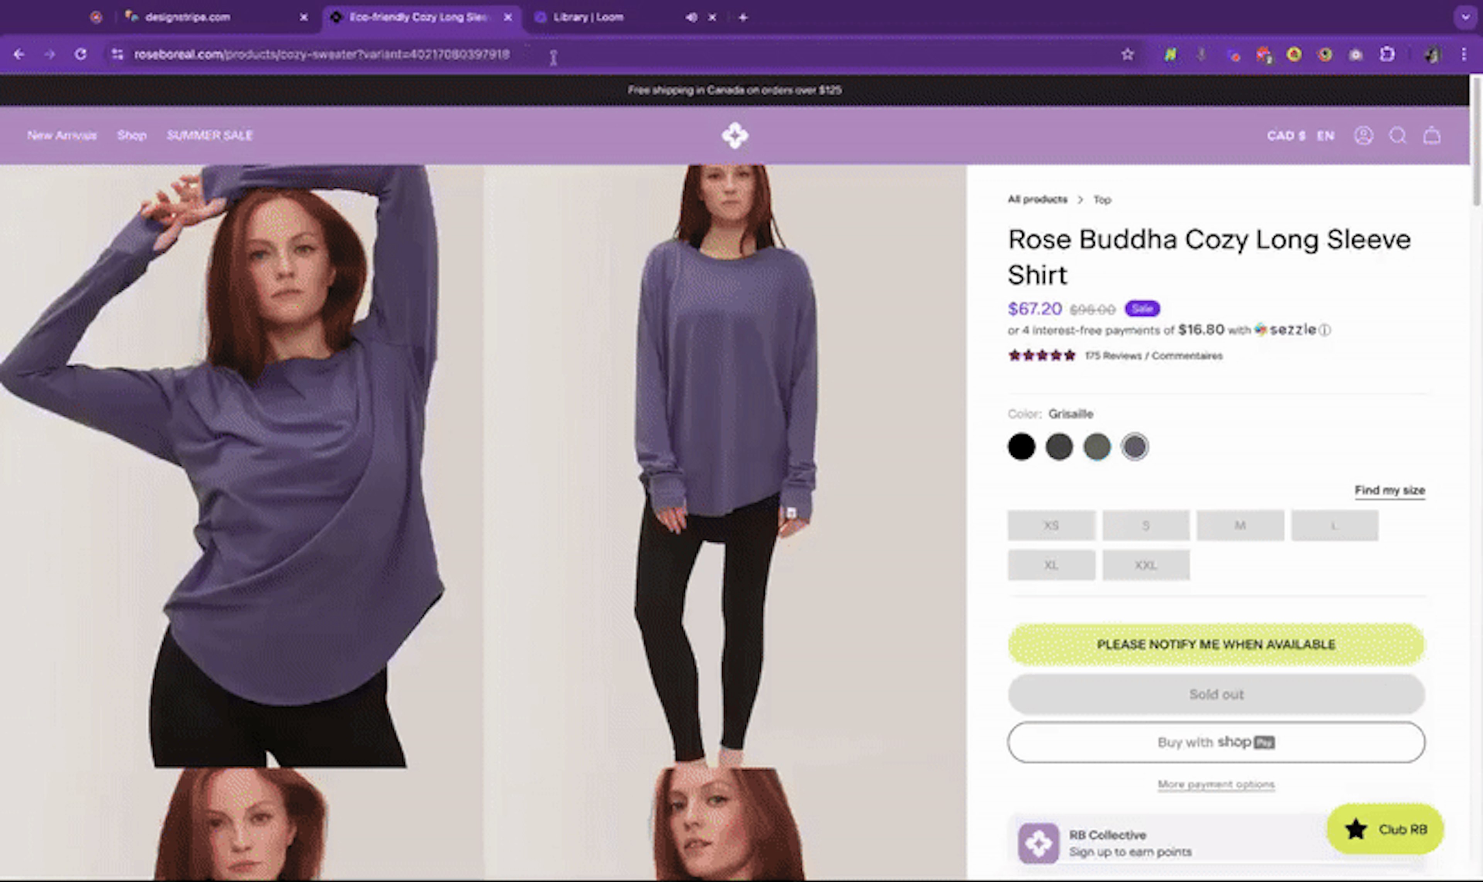Go back with the browser back arrow
This screenshot has height=882, width=1483.
coord(19,54)
